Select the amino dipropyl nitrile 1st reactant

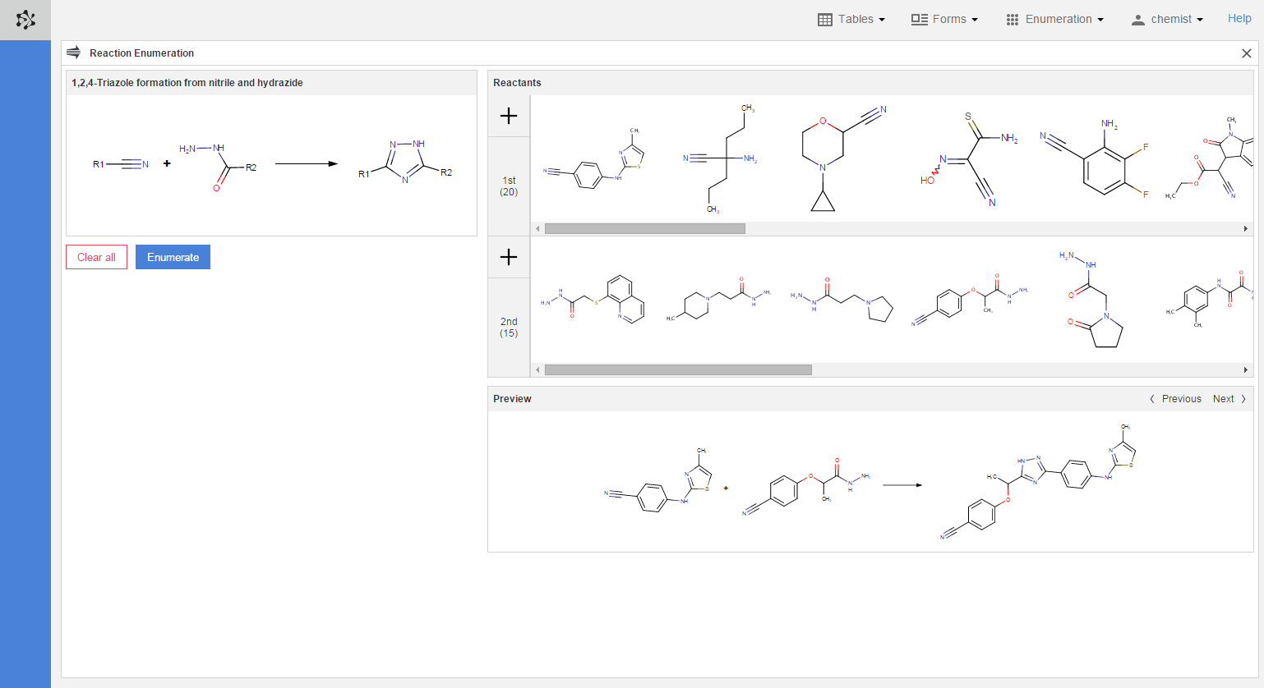(720, 158)
